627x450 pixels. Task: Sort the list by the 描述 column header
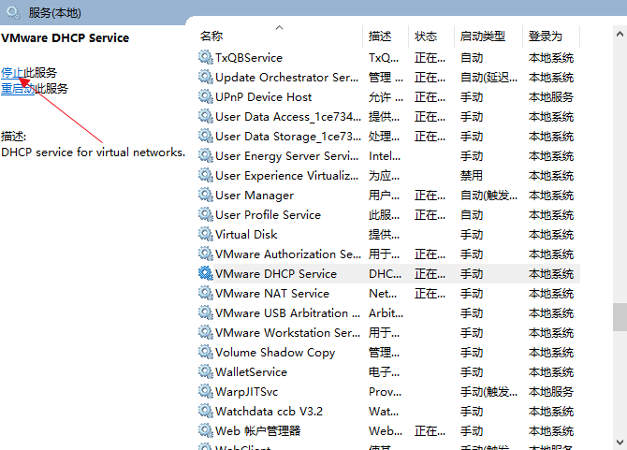coord(380,36)
